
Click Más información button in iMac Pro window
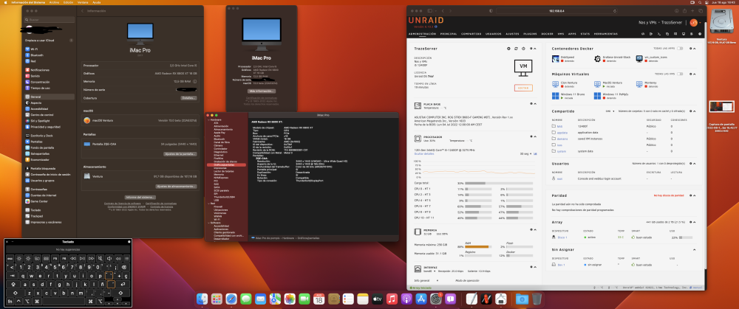262,91
